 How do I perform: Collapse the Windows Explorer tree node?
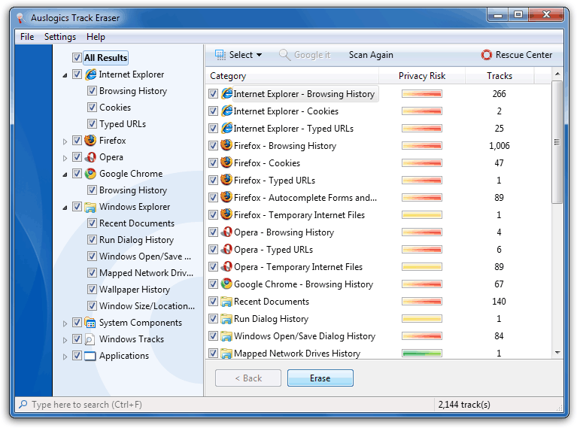65,208
